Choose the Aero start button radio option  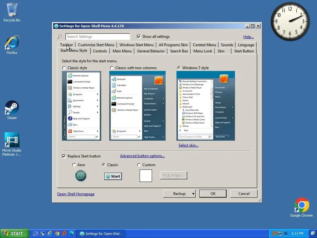(x=74, y=165)
